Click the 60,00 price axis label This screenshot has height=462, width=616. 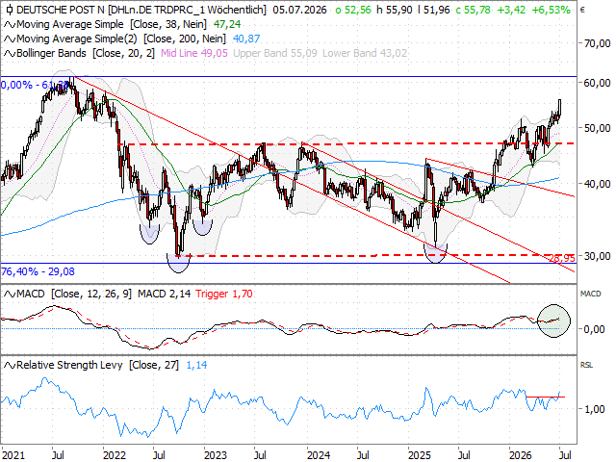[x=597, y=83]
